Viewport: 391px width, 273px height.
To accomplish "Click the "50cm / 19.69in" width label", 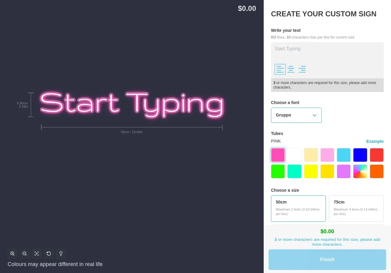I will 132,132.
